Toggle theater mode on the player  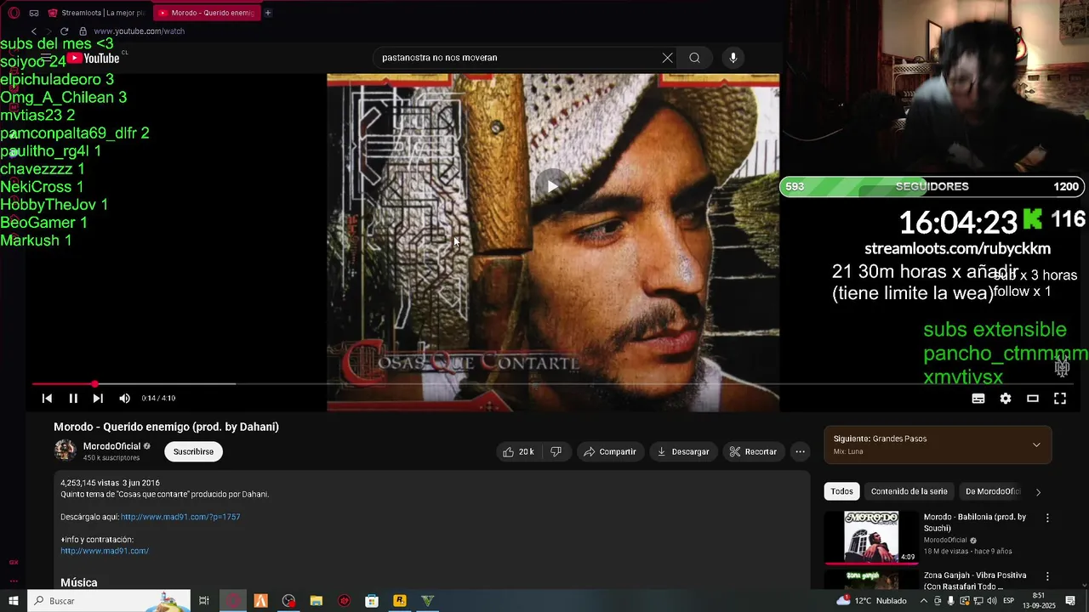click(x=1033, y=398)
